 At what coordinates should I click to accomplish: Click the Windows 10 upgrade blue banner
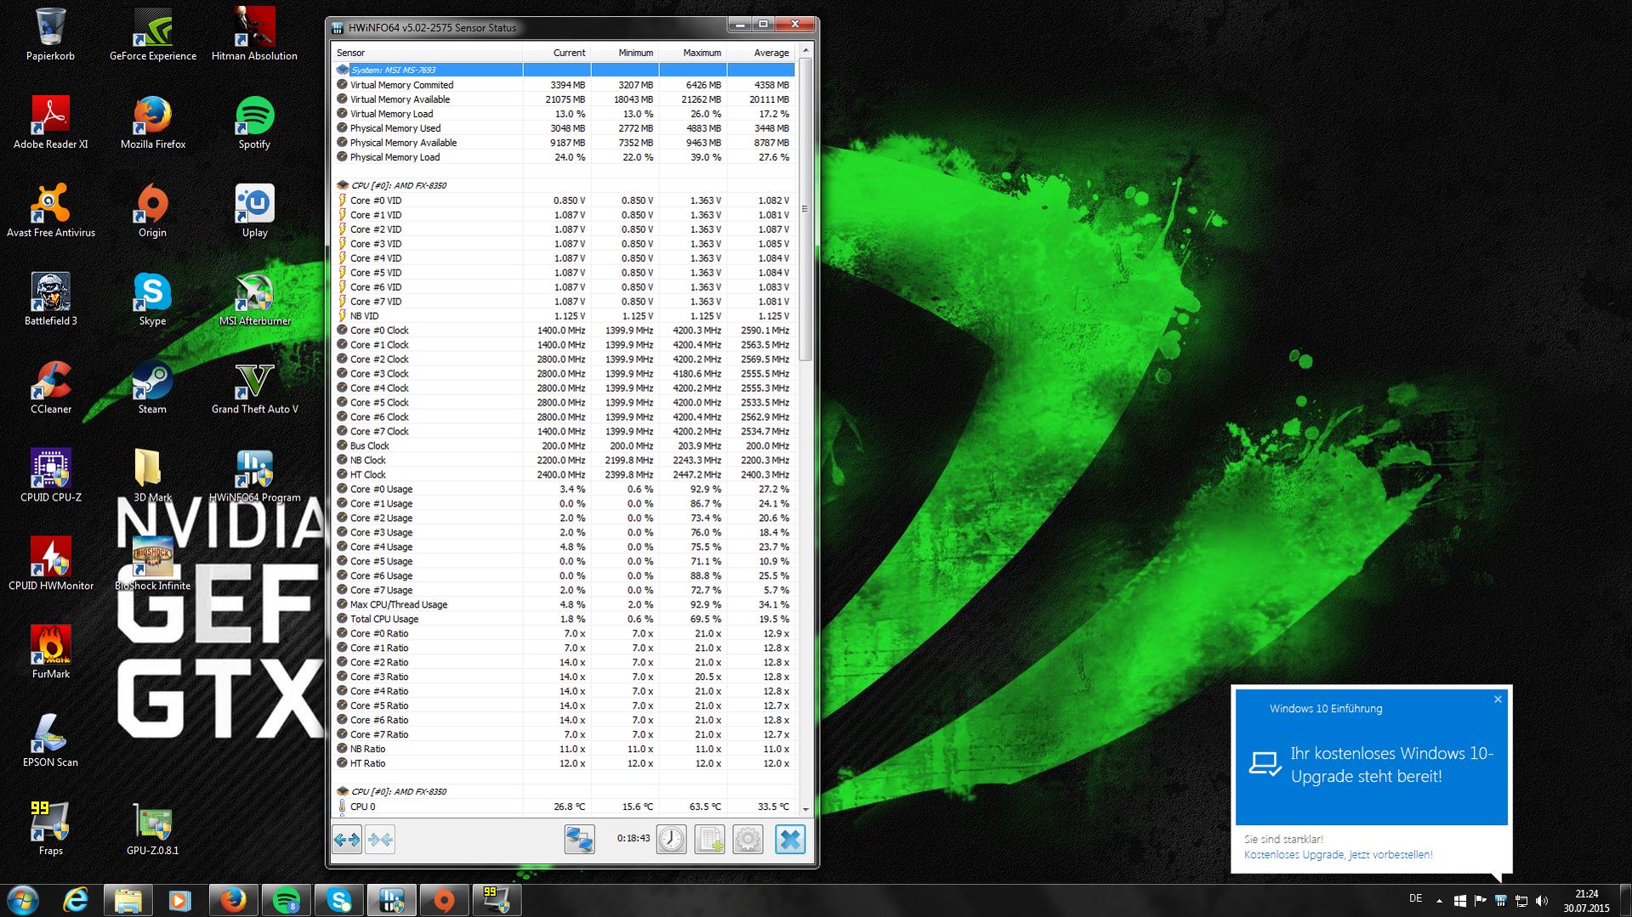[1371, 756]
